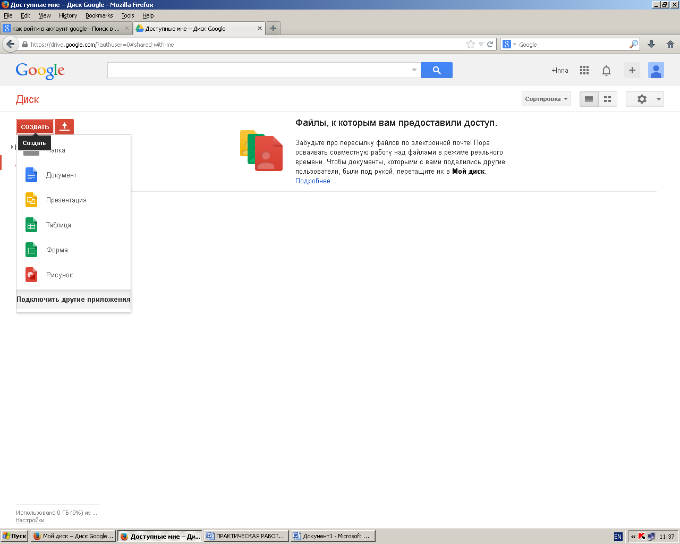The width and height of the screenshot is (680, 544).
Task: Open the settings gear icon
Action: click(642, 99)
